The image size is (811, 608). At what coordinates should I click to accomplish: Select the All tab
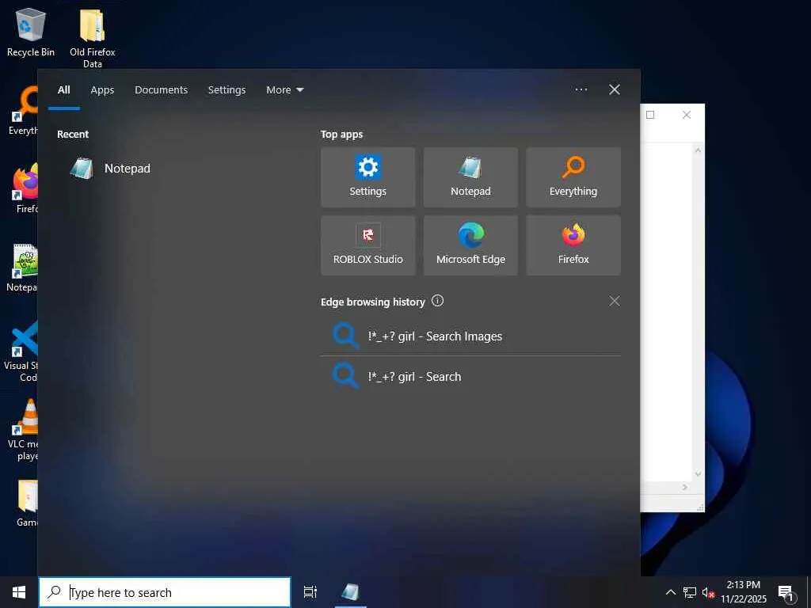point(63,90)
